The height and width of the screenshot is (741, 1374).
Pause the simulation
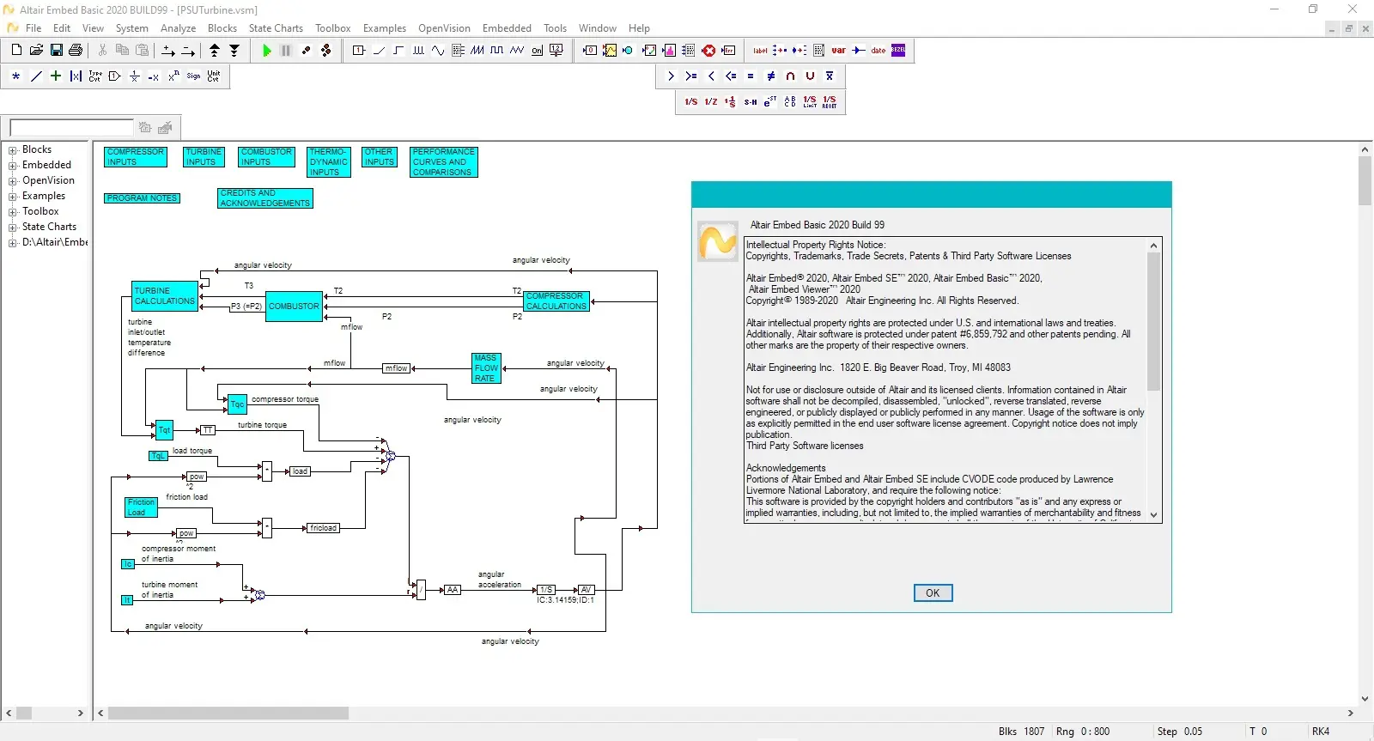[287, 51]
